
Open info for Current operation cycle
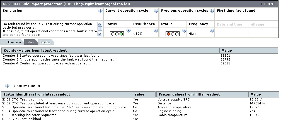(x=156, y=11)
